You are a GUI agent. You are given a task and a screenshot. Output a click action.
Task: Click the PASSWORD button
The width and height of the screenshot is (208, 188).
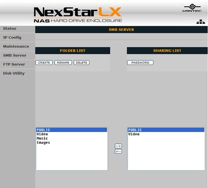(140, 63)
